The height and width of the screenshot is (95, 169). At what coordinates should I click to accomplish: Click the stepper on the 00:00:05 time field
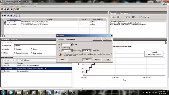point(90,50)
